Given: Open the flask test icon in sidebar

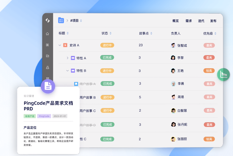Looking at the screenshot, I should click(47, 67).
